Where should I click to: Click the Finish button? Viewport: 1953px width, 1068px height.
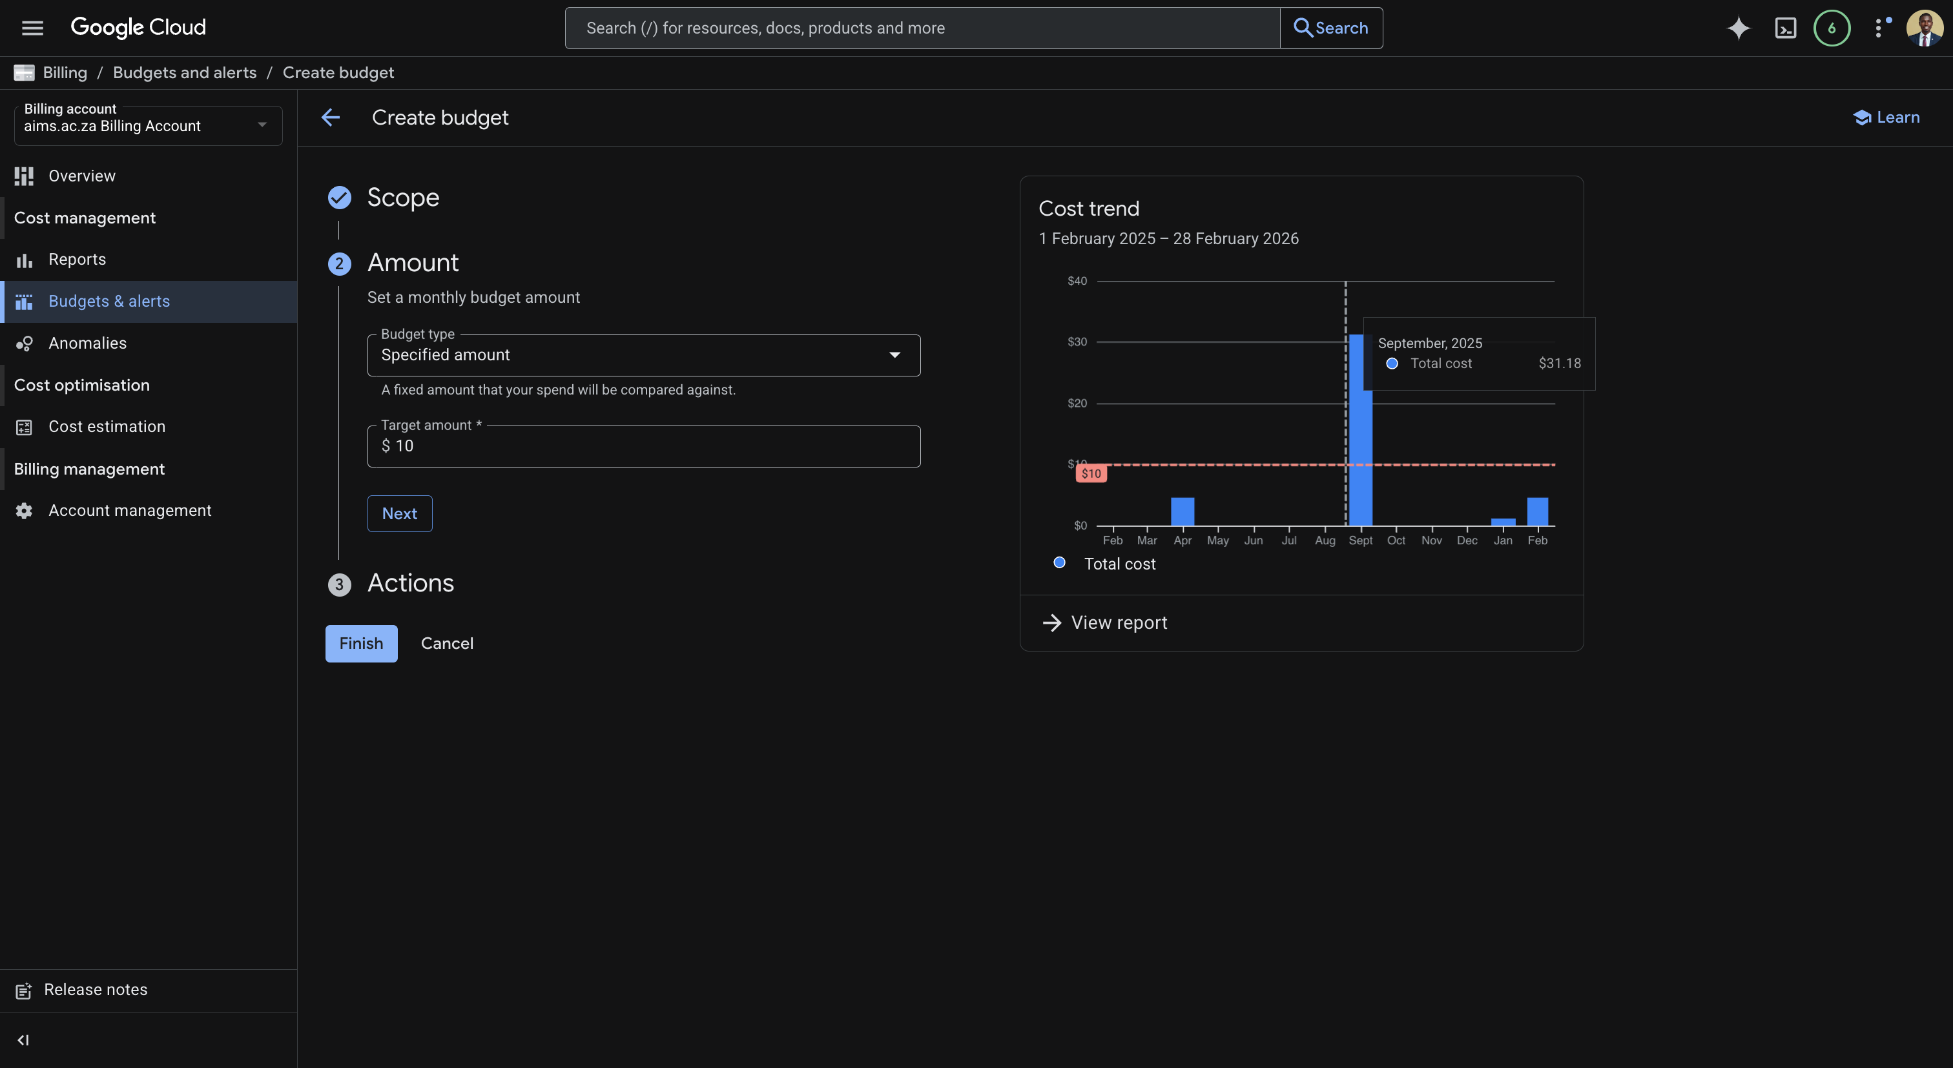coord(361,642)
